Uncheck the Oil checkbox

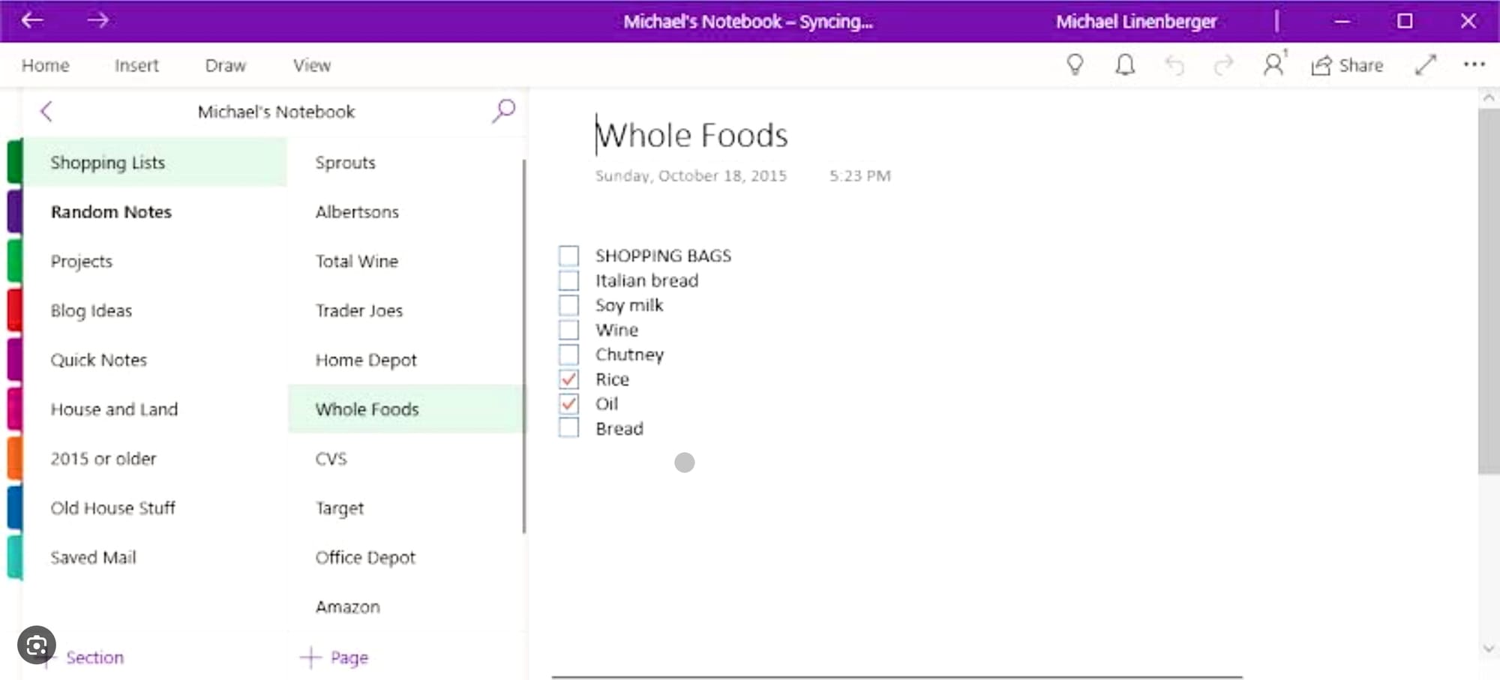pos(568,404)
